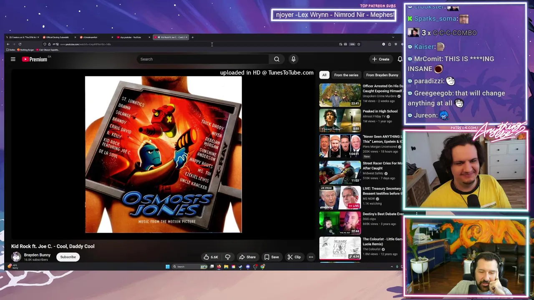This screenshot has width=534, height=300.
Task: Click the Create button
Action: point(381,59)
